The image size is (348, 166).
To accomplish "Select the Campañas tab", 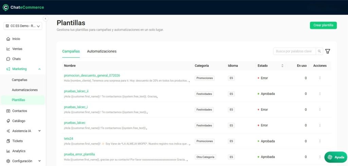I will pyautogui.click(x=71, y=51).
